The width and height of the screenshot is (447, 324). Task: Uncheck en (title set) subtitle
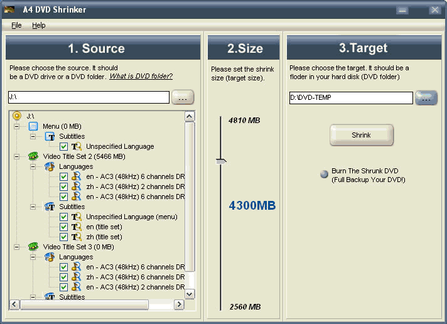[x=63, y=227]
